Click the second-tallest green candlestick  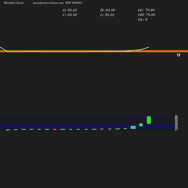click(133, 127)
